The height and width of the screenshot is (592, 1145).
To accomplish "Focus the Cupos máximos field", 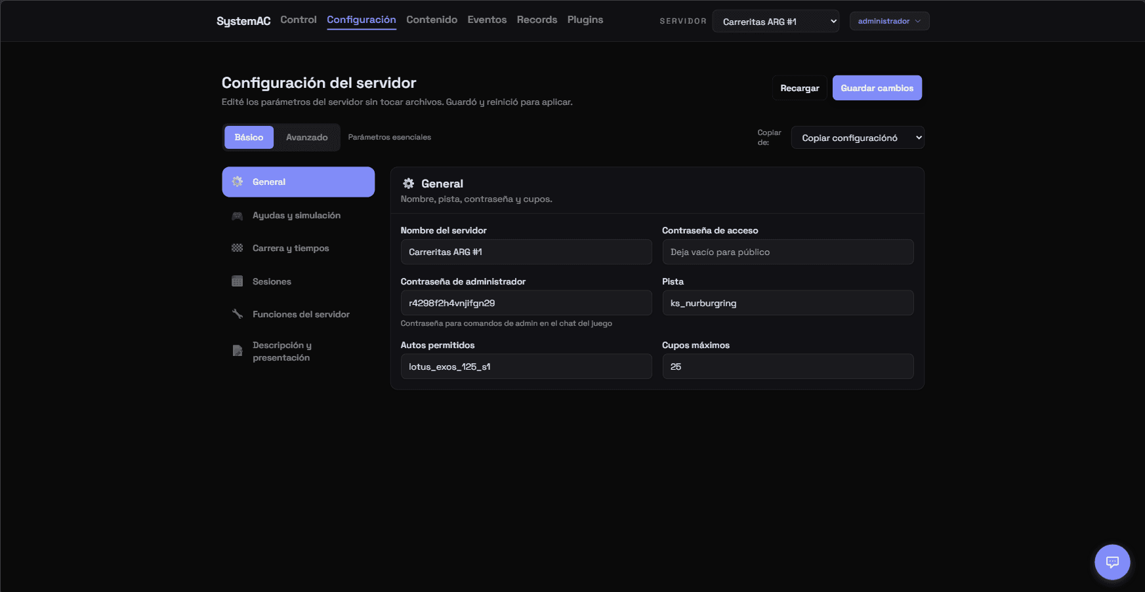I will coord(787,366).
